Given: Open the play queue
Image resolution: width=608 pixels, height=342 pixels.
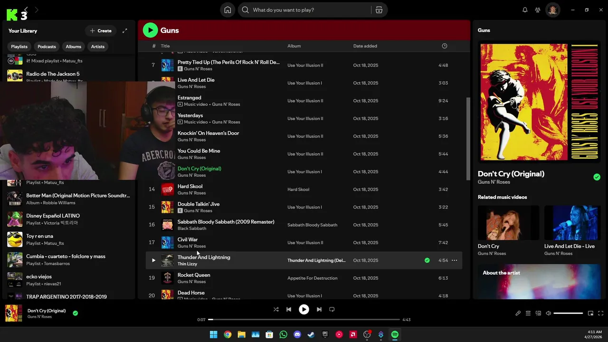Looking at the screenshot, I should 528,313.
